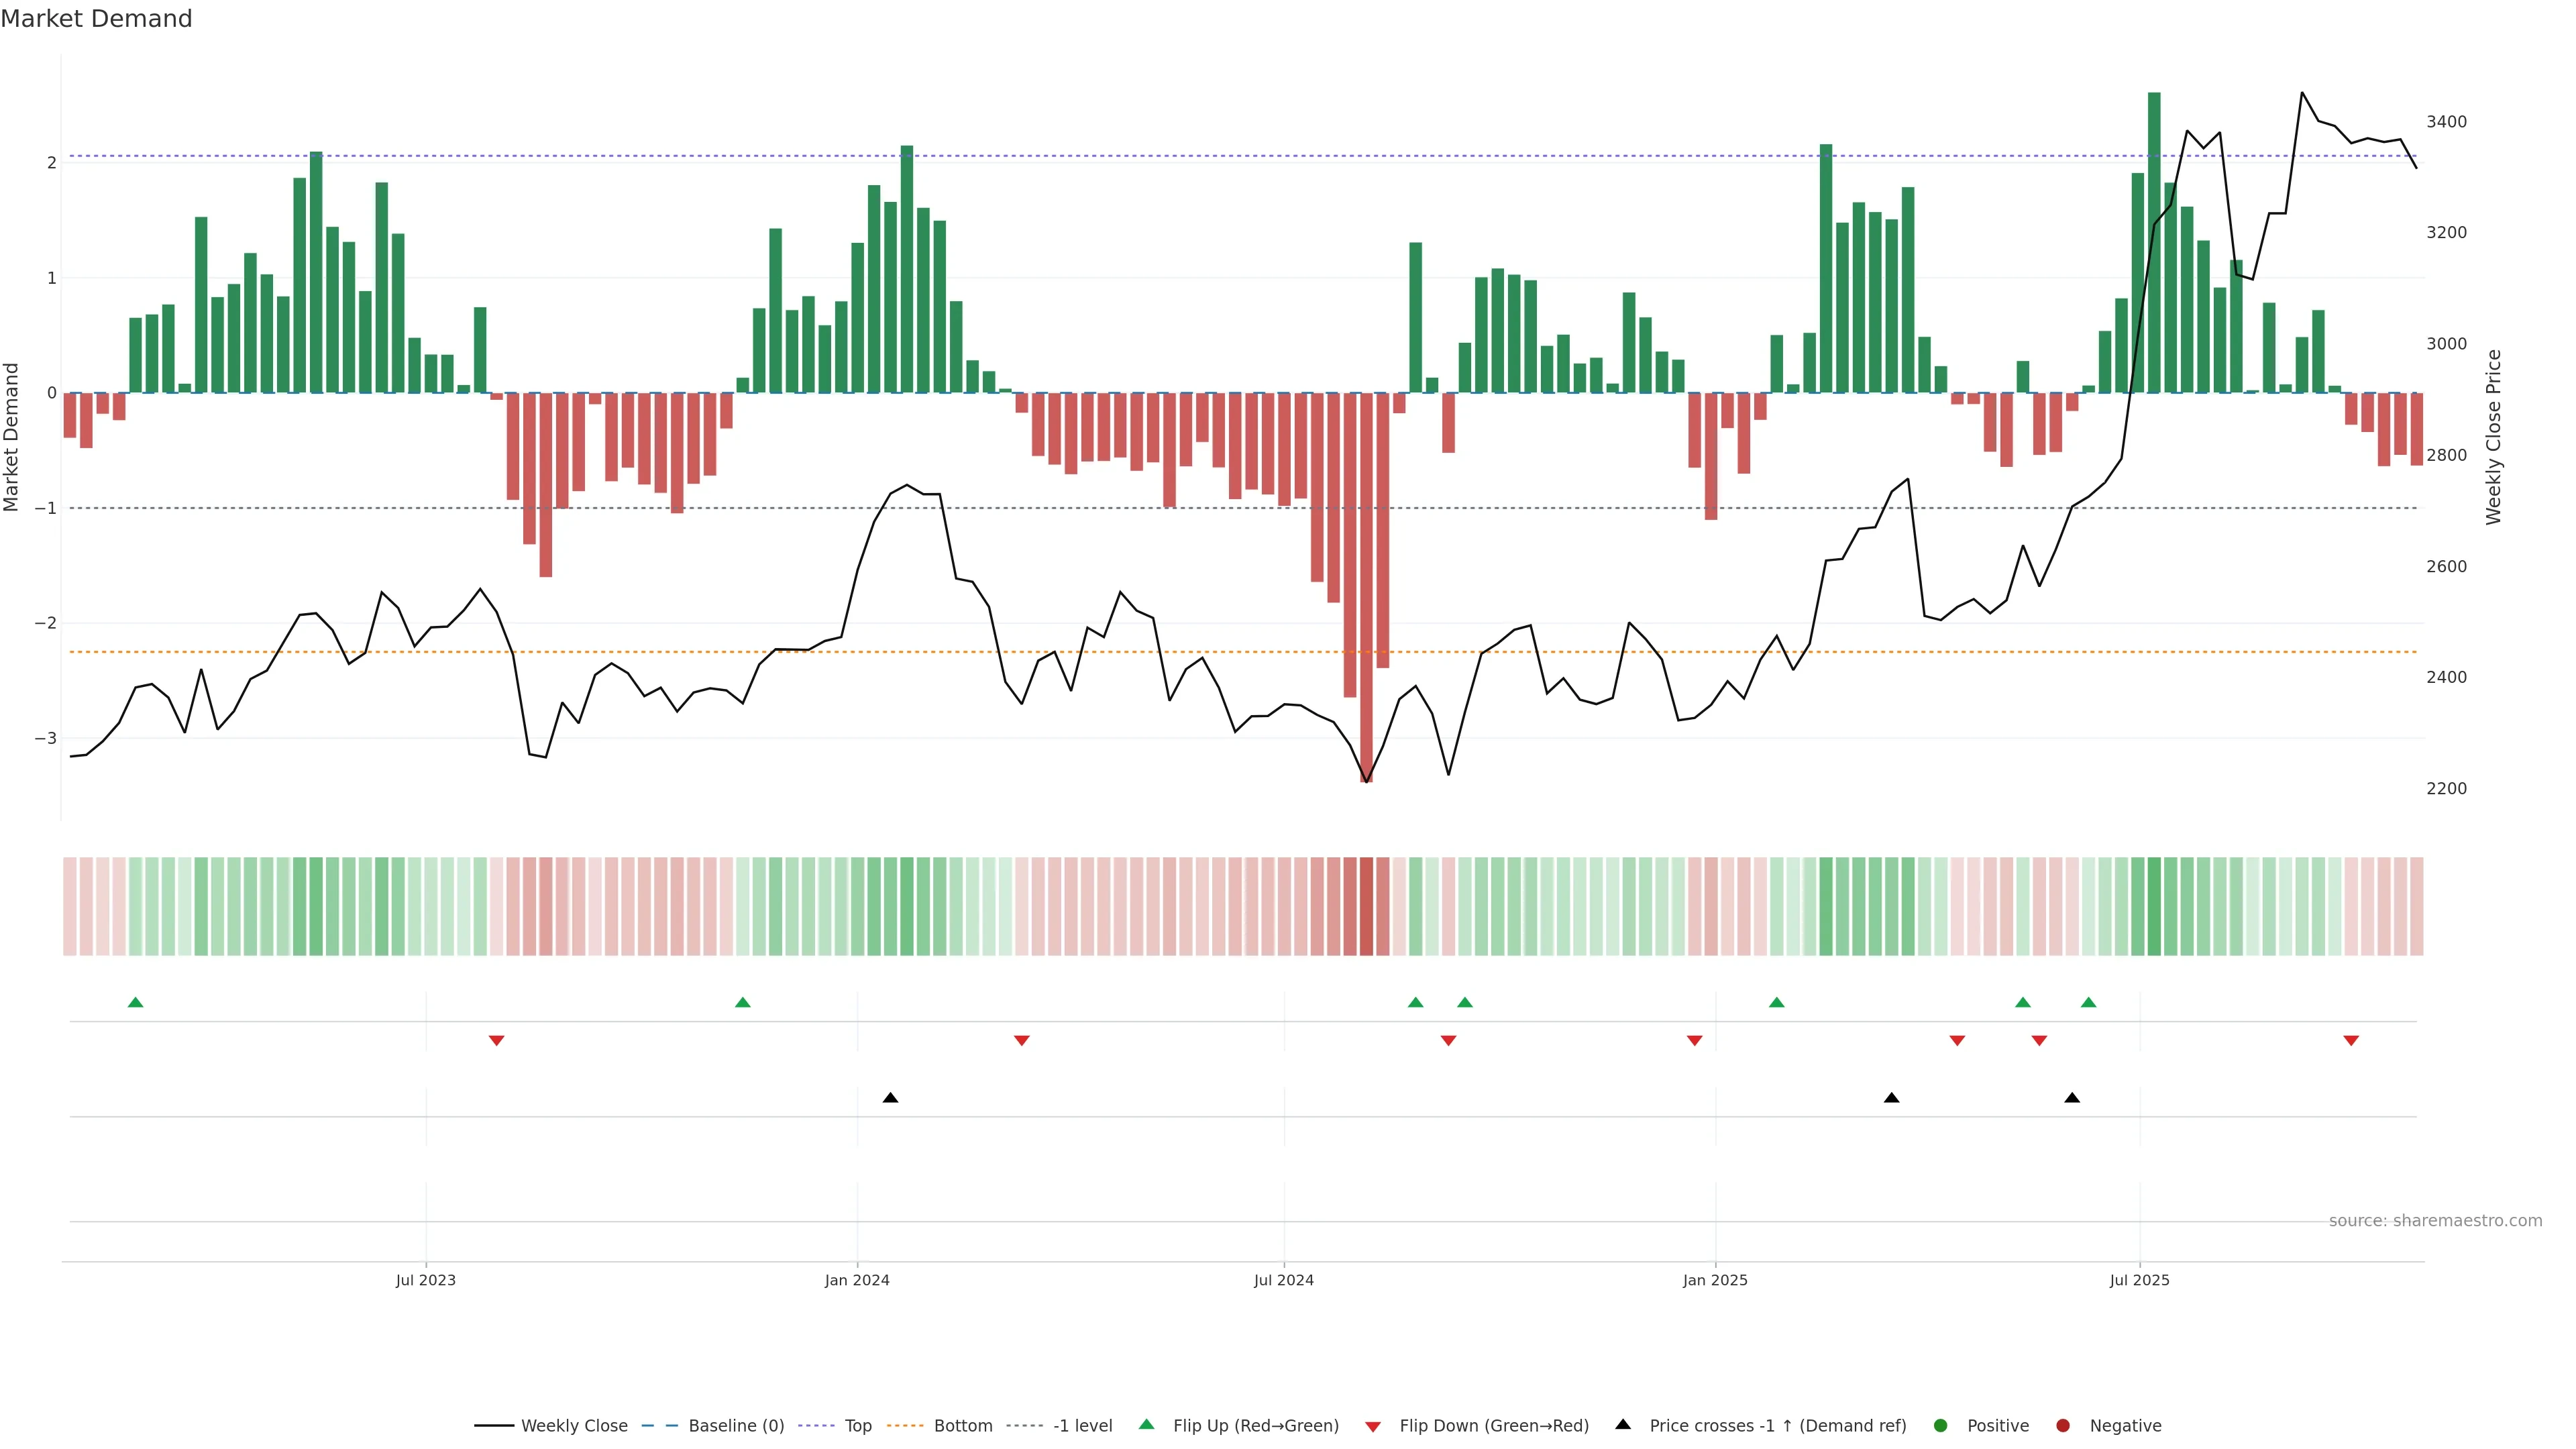Click the -1 level legend entry

(1082, 1426)
